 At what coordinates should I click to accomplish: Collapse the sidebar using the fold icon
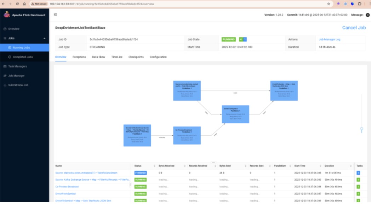coord(55,14)
